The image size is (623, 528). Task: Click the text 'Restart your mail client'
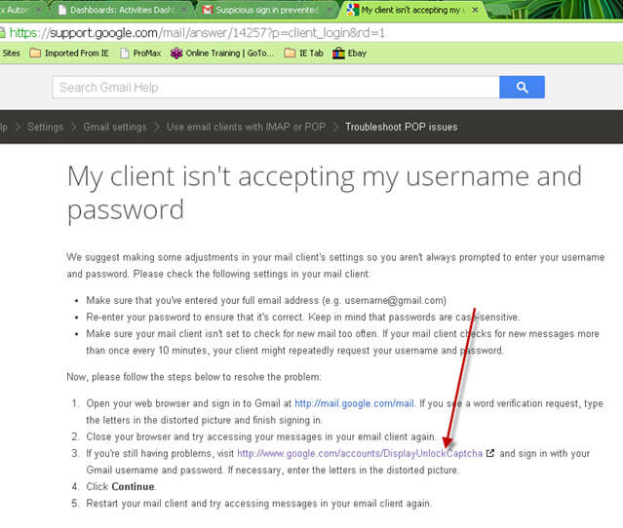click(137, 504)
